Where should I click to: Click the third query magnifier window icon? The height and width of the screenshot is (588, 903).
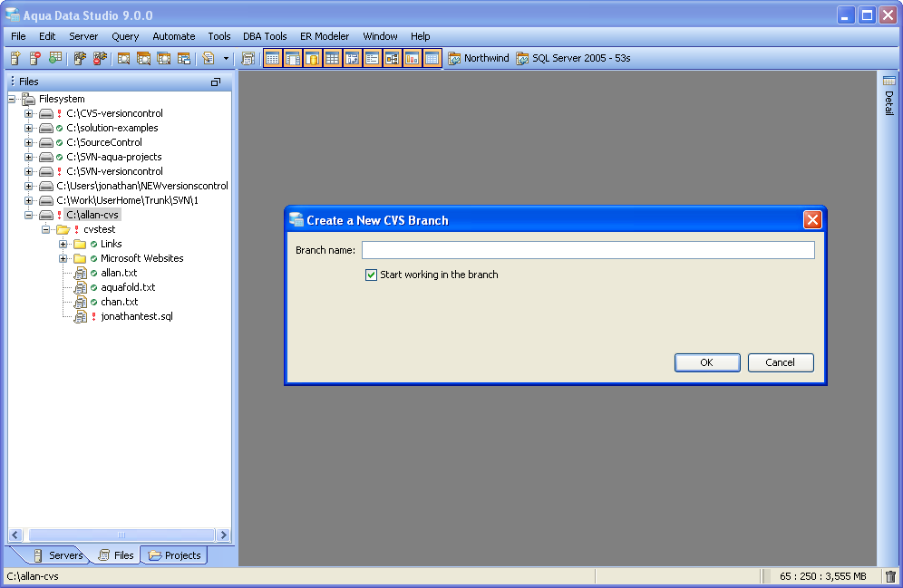pyautogui.click(x=163, y=58)
